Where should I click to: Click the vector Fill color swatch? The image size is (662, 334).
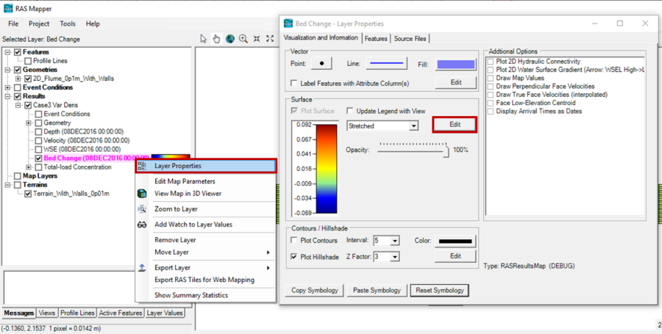(455, 65)
